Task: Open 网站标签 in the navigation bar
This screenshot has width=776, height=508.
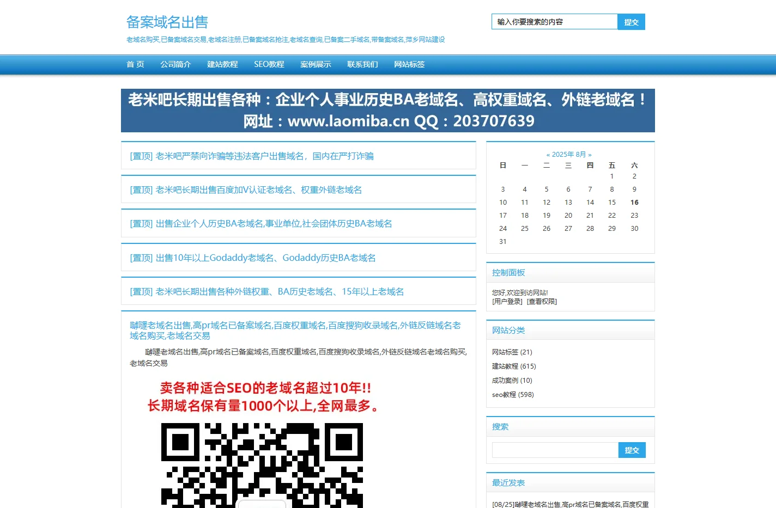Action: coord(409,64)
